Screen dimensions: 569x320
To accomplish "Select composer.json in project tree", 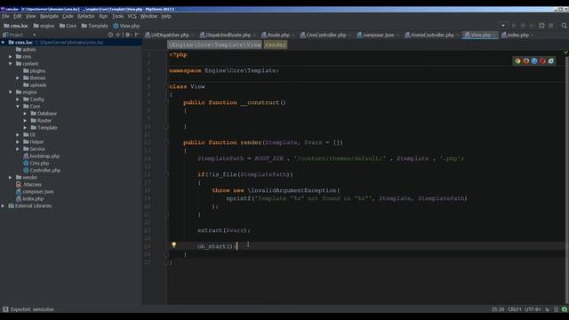I will click(37, 192).
